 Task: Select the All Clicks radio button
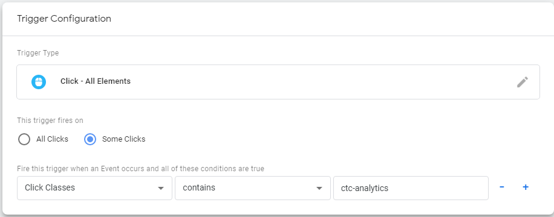click(24, 139)
